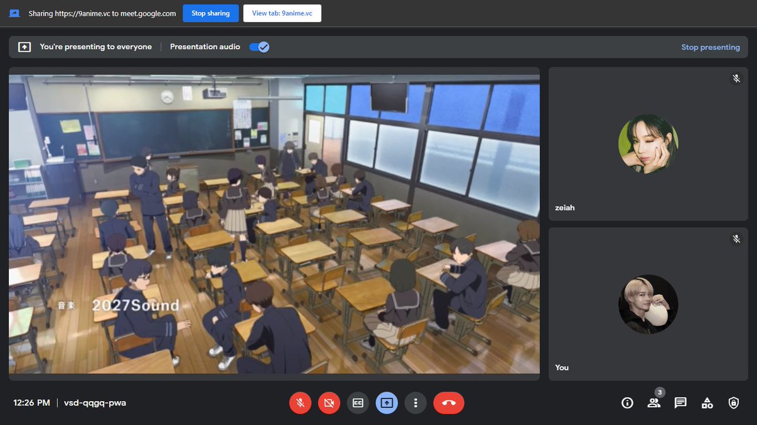757x425 pixels.
Task: Click the Stop presenting link
Action: [x=710, y=47]
